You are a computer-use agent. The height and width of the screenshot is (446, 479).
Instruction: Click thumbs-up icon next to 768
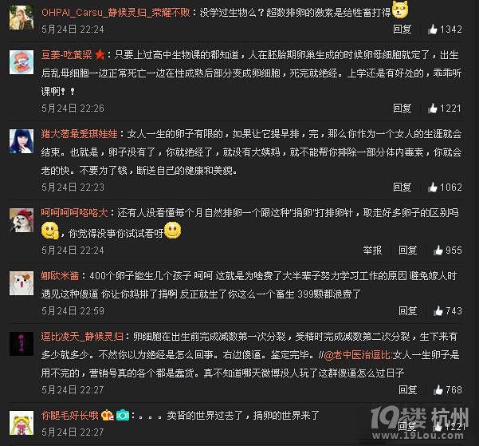tap(438, 389)
